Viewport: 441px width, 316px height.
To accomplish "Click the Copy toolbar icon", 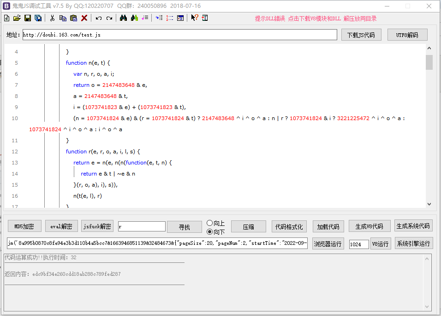I will (x=63, y=18).
